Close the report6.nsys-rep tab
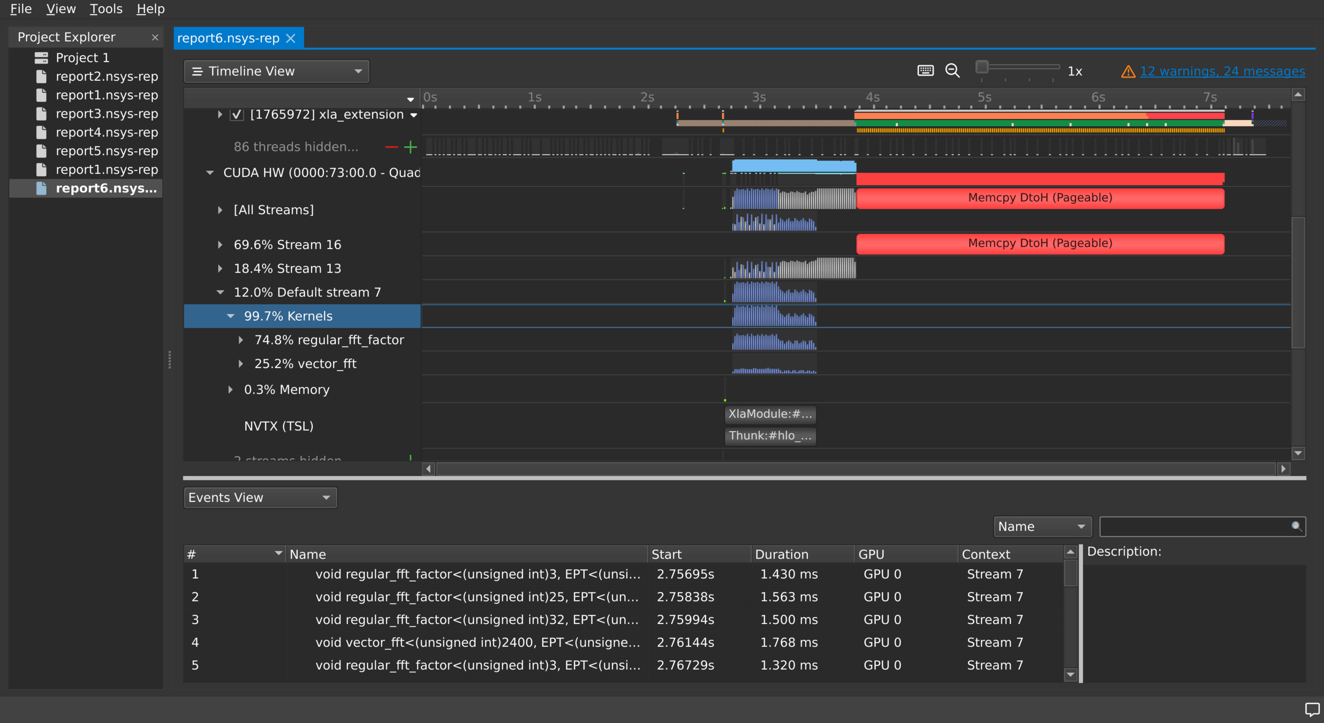Viewport: 1324px width, 723px height. pyautogui.click(x=291, y=38)
